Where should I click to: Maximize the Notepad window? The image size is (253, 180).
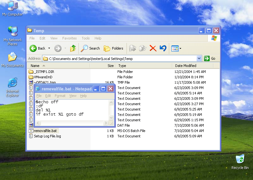tap(103, 89)
